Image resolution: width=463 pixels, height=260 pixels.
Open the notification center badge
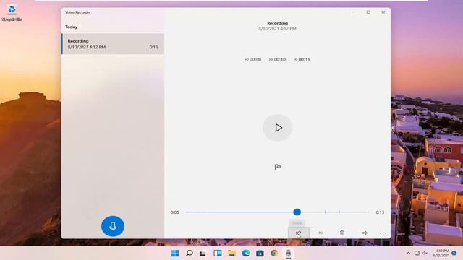pyautogui.click(x=454, y=253)
